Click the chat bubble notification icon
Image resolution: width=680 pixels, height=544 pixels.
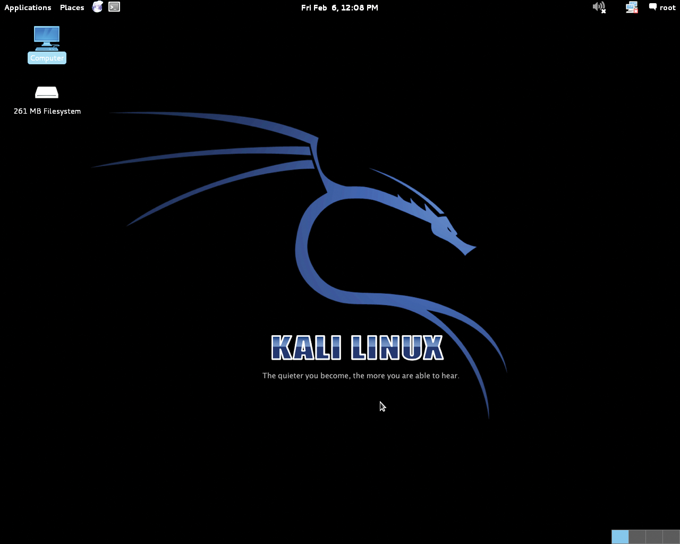tap(652, 6)
